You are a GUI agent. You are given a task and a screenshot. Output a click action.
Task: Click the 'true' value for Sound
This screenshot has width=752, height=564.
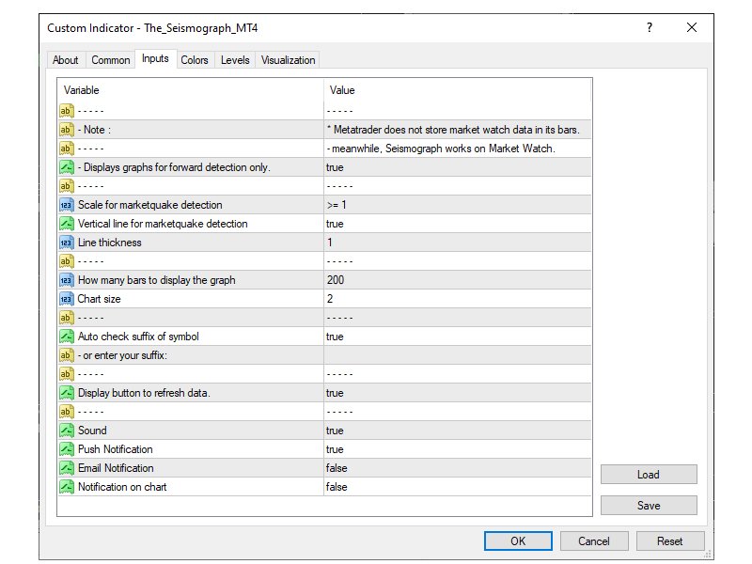pyautogui.click(x=335, y=431)
